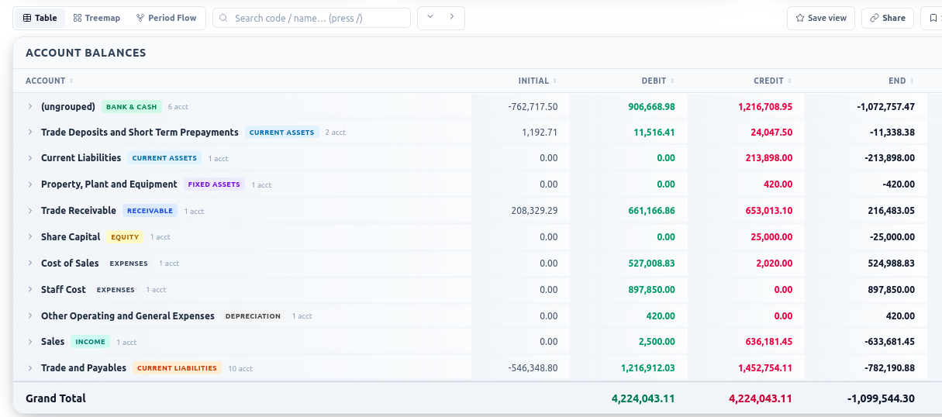Click the Share button
Viewport: 942px width, 417px height.
coord(888,18)
